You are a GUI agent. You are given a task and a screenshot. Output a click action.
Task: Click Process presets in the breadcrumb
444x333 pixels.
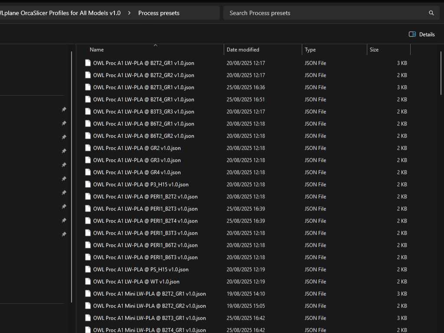coord(159,13)
